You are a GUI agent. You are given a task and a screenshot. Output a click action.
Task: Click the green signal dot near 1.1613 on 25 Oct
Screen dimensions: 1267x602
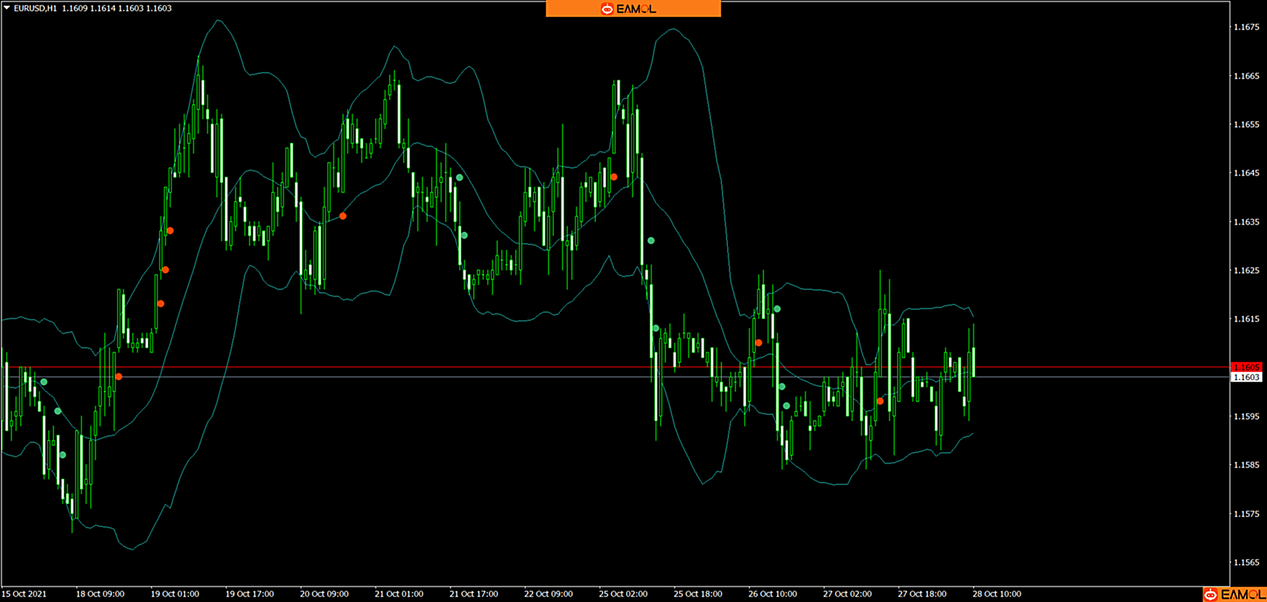pyautogui.click(x=656, y=328)
